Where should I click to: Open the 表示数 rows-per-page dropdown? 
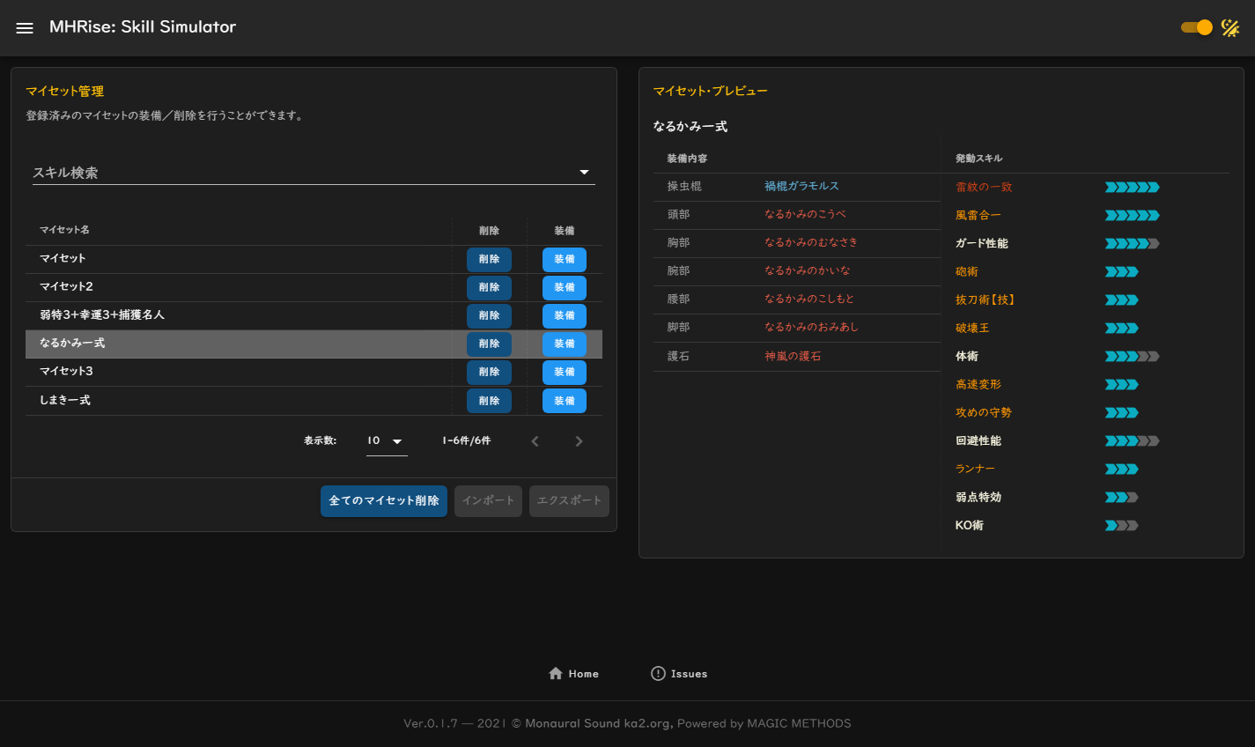tap(387, 441)
